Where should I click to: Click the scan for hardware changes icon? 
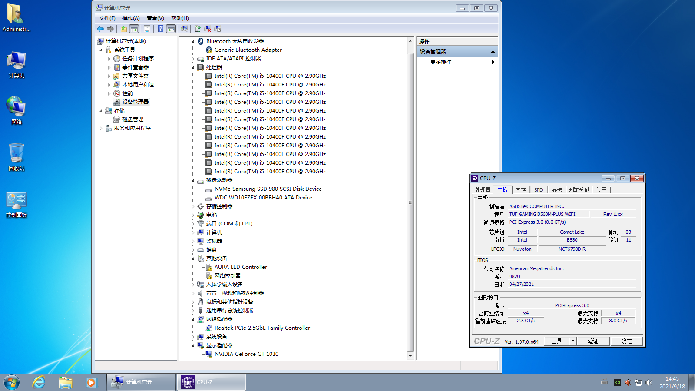pos(184,29)
